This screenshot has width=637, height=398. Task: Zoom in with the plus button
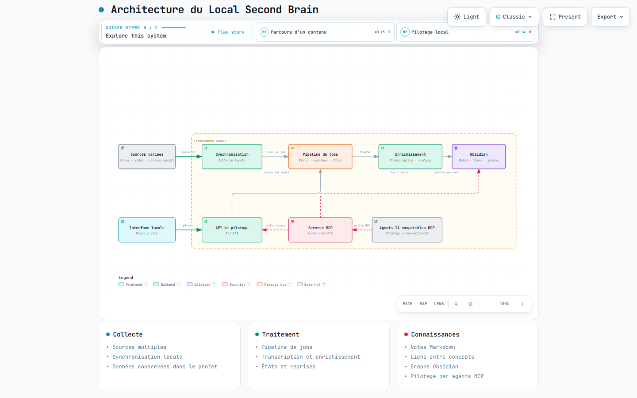click(522, 304)
